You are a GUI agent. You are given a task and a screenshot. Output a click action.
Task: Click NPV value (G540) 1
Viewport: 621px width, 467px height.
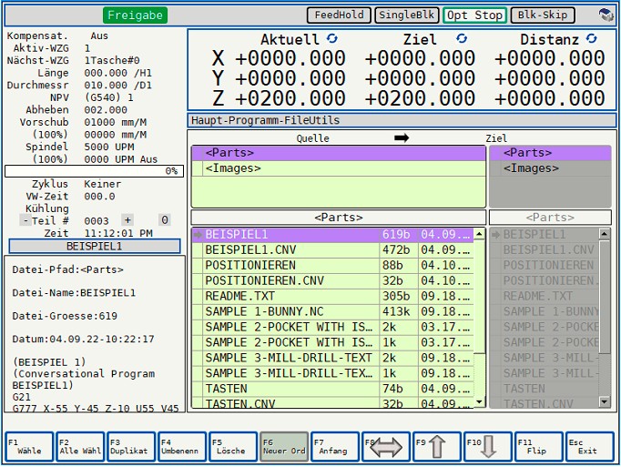click(109, 97)
